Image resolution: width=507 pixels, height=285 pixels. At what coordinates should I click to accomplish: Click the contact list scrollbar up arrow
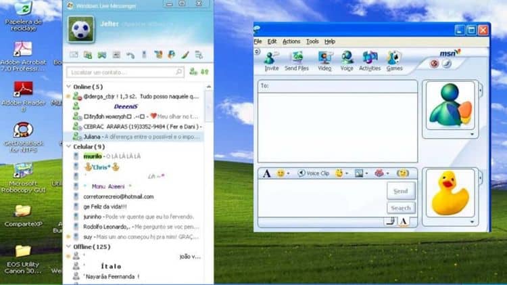coord(209,87)
